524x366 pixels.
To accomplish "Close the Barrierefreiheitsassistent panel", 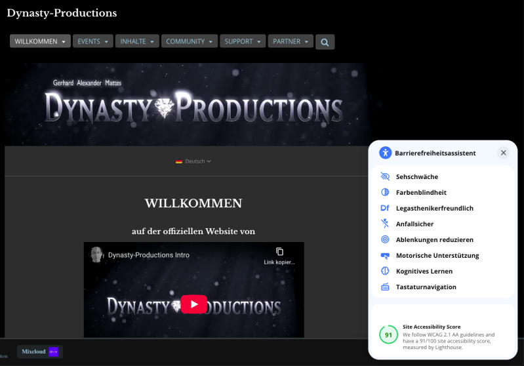I will (x=503, y=153).
